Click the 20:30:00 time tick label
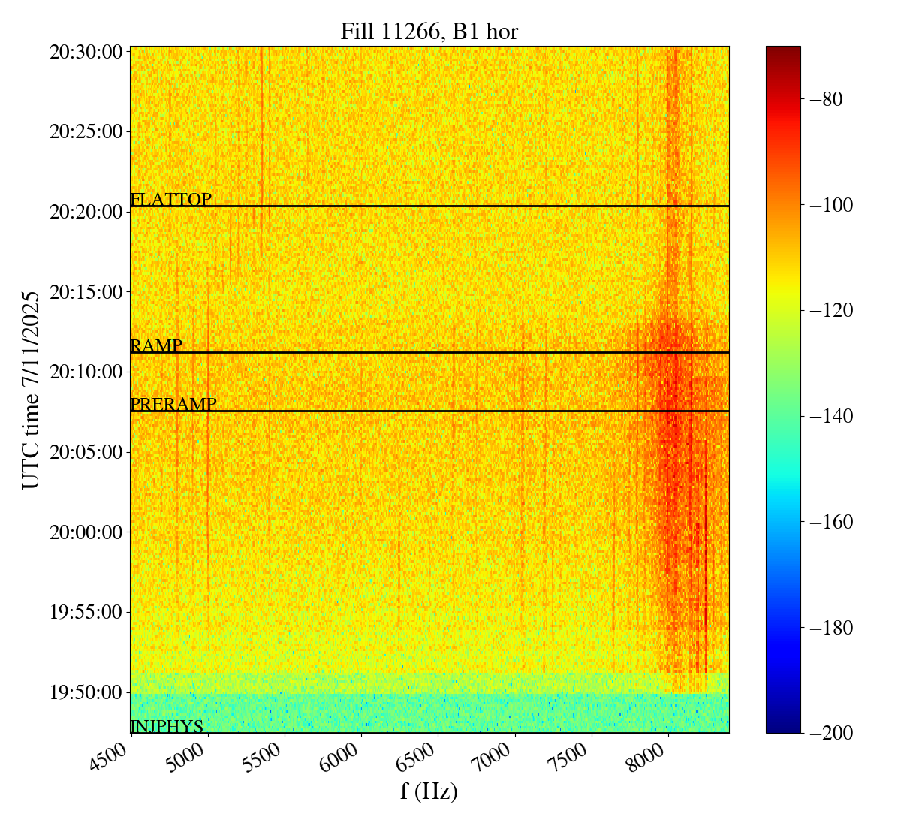The image size is (901, 826). (86, 52)
